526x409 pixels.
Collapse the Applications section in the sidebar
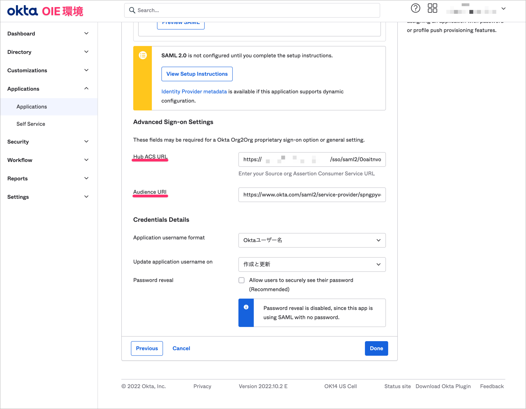[x=86, y=88]
